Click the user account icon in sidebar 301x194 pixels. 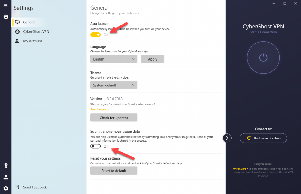[x=5, y=177]
